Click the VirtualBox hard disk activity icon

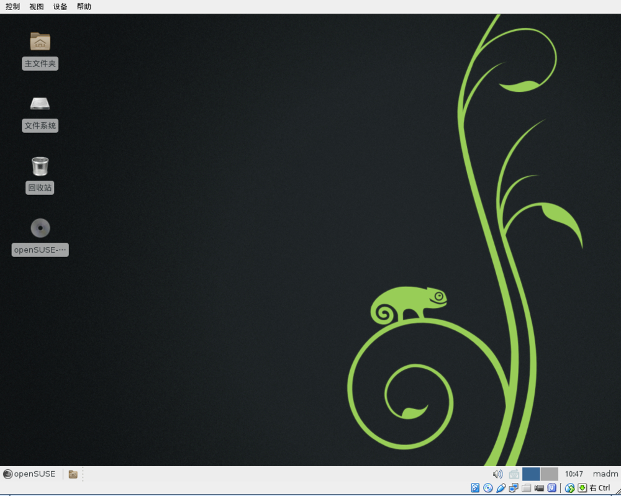pyautogui.click(x=475, y=488)
